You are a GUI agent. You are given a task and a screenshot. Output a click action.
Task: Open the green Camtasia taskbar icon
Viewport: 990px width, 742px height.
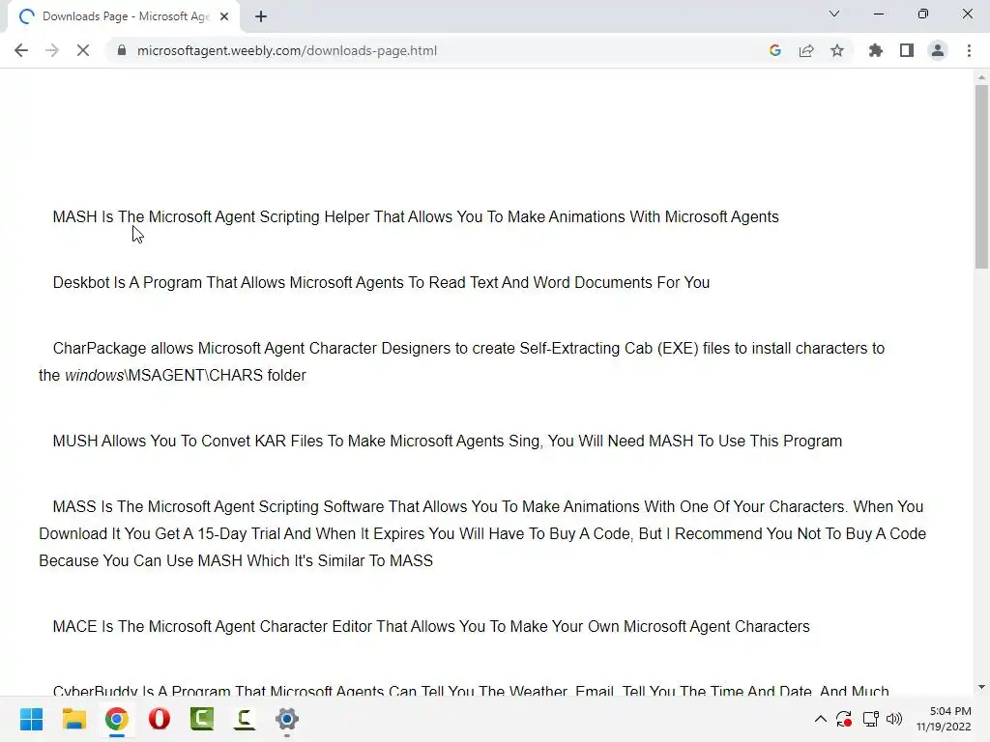coord(202,719)
